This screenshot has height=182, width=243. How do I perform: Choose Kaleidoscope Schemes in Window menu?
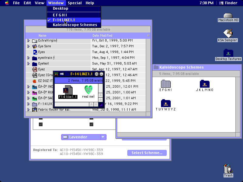(74, 25)
